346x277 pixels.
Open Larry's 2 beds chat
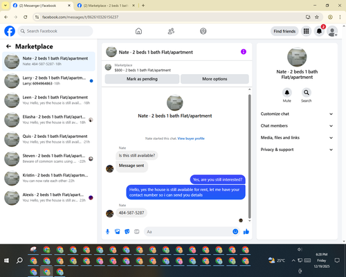[48, 81]
